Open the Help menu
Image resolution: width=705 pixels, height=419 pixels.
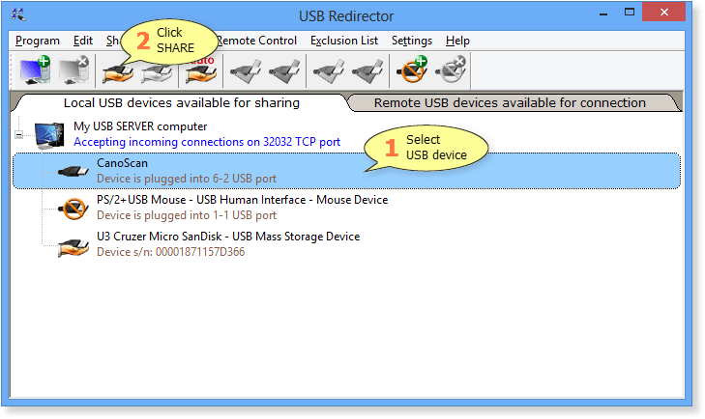(457, 41)
